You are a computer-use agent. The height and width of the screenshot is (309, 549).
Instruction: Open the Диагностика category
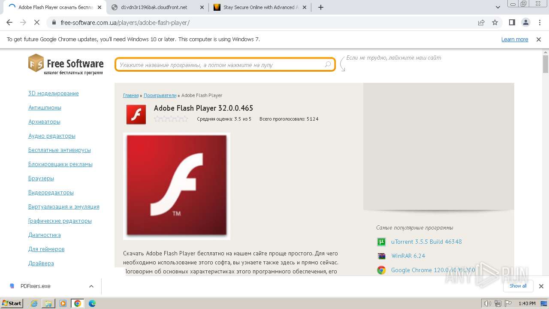point(45,235)
